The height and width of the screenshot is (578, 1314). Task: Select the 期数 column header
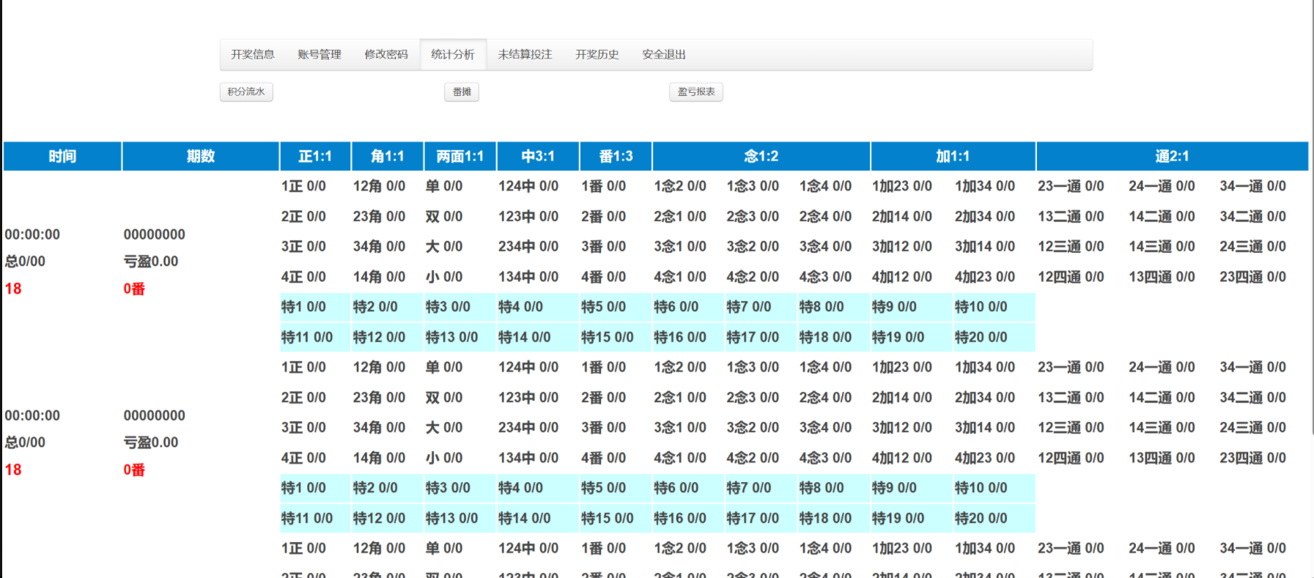(x=200, y=156)
